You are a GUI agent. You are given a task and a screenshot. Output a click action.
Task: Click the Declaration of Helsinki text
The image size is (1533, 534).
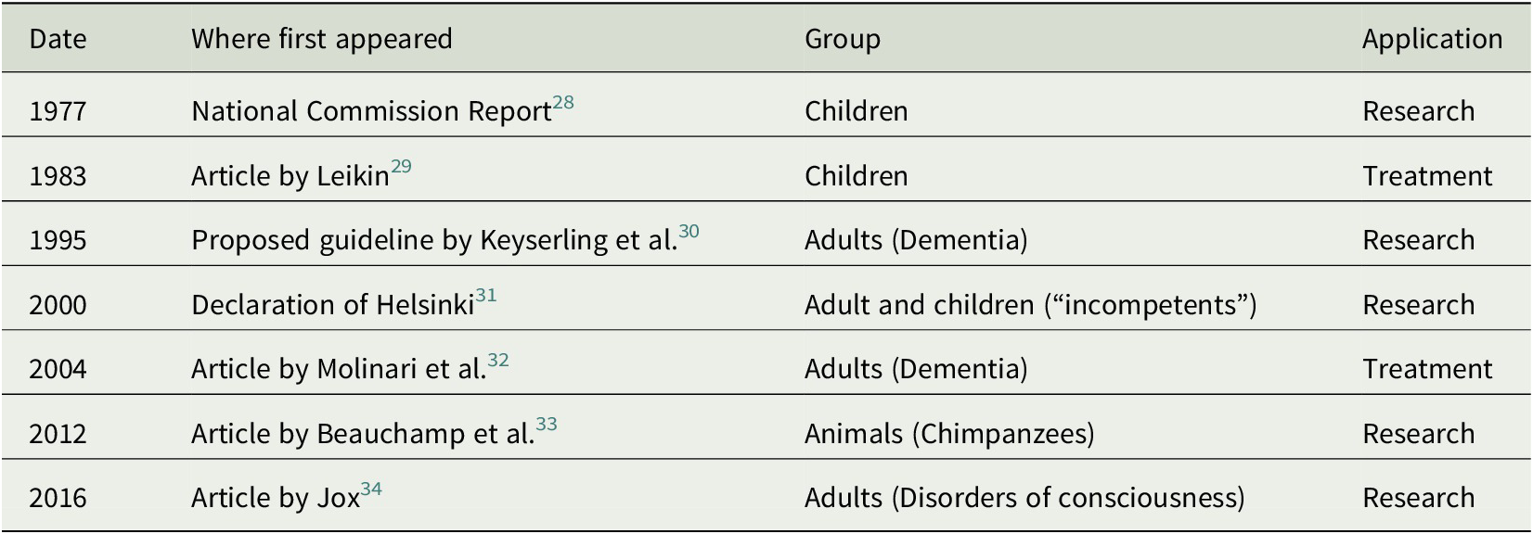[332, 305]
